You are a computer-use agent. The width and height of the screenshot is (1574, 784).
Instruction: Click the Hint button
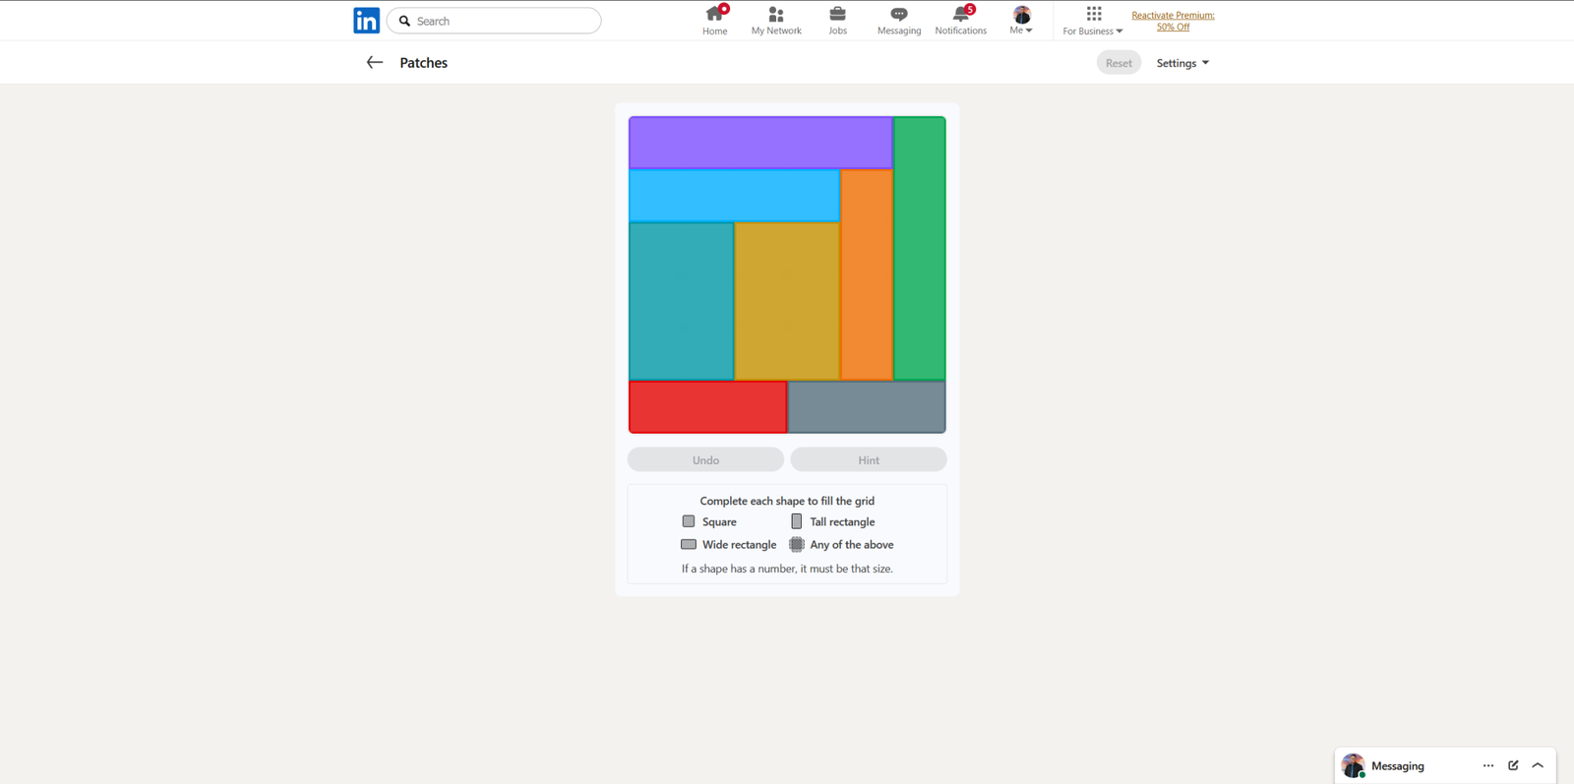(x=868, y=459)
